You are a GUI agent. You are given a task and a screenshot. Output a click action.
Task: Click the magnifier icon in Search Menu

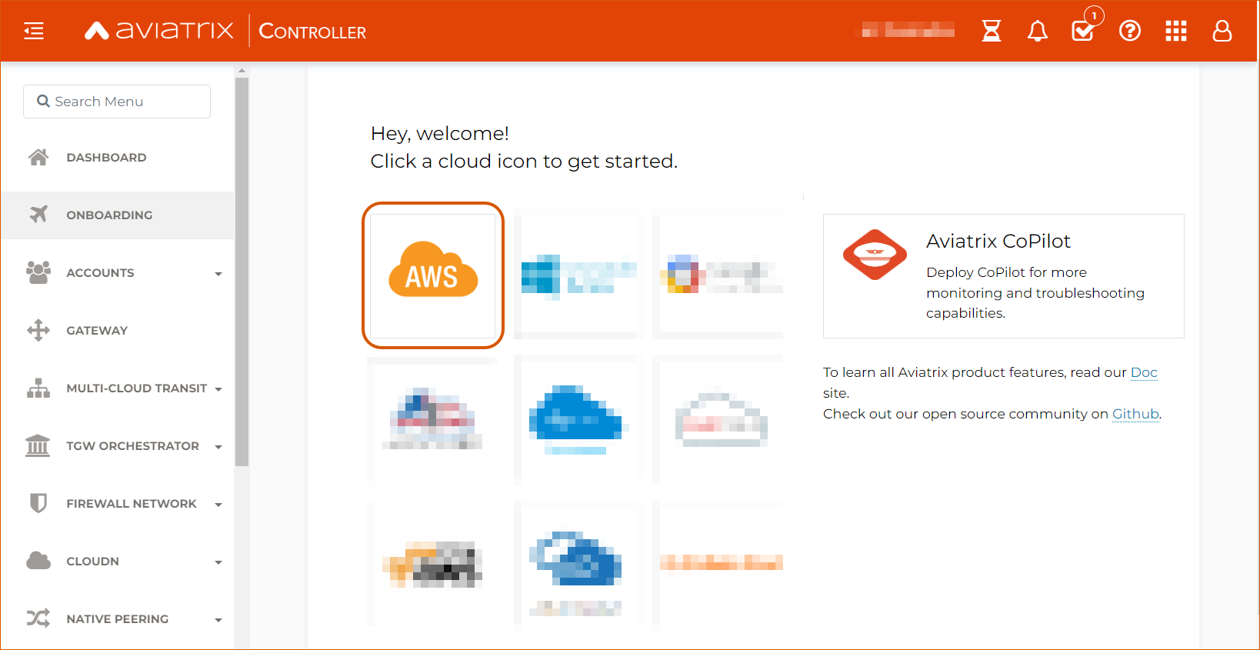[43, 102]
